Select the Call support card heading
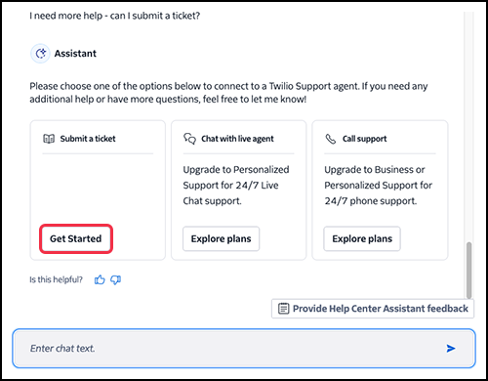This screenshot has height=381, width=488. [x=365, y=139]
